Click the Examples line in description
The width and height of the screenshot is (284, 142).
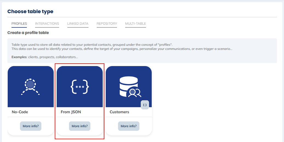(45, 57)
